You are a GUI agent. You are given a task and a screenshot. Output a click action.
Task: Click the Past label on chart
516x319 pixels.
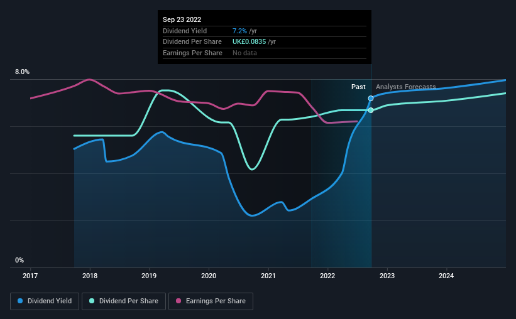[358, 87]
